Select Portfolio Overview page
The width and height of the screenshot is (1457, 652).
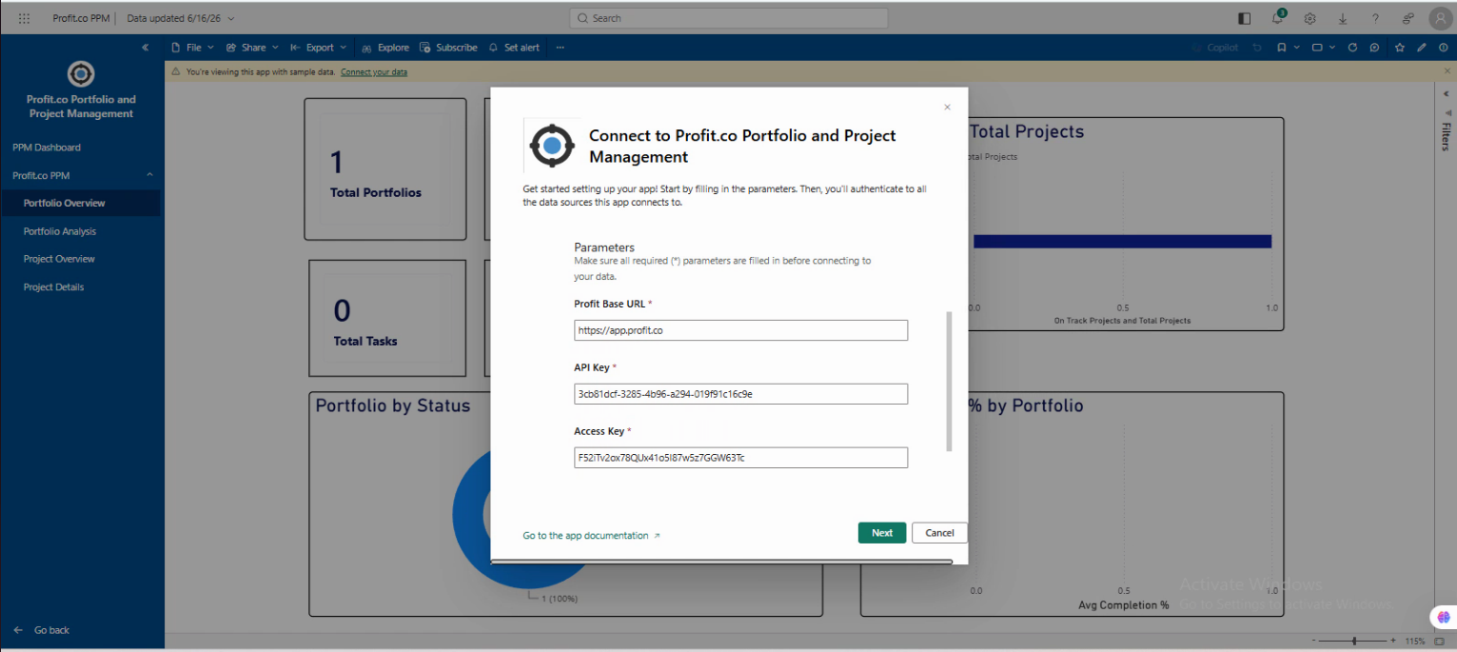pyautogui.click(x=80, y=203)
